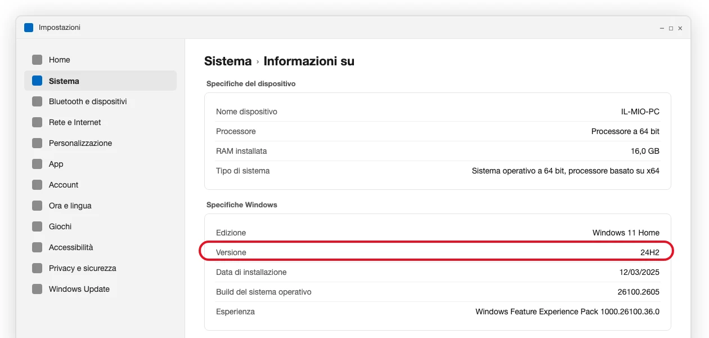
Task: Open Giochi settings label
Action: (x=60, y=226)
